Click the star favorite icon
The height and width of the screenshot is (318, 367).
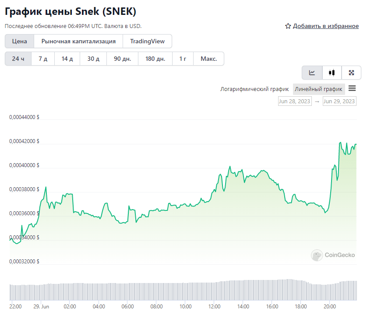point(288,26)
